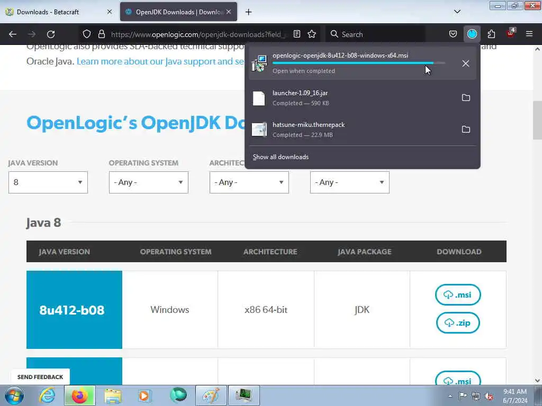Open the tracking protection shield icon

[87, 34]
